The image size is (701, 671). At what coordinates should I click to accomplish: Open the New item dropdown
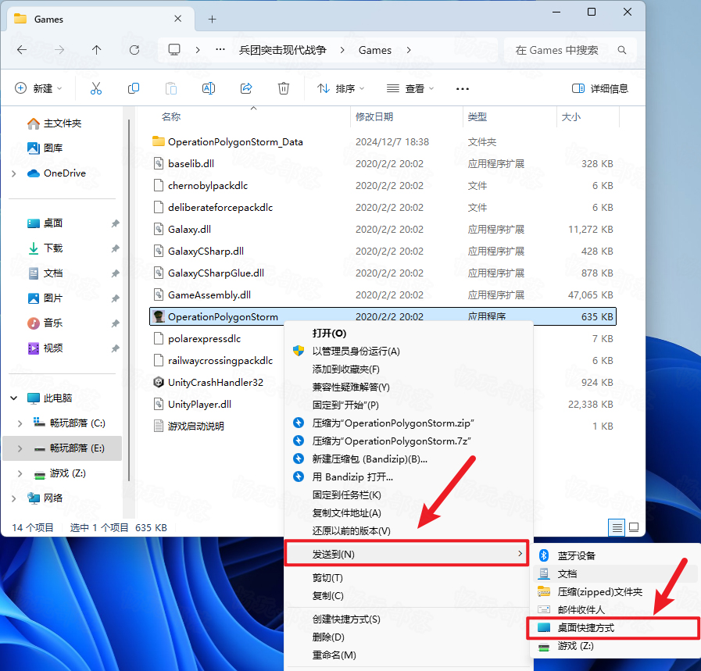tap(38, 88)
